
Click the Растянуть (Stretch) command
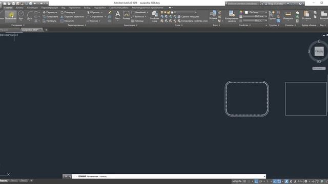[x=49, y=21]
